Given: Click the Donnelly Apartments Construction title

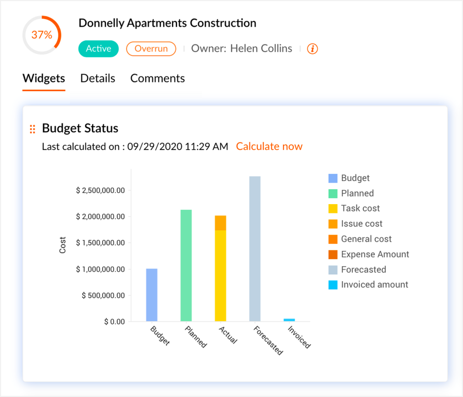Looking at the screenshot, I should click(x=167, y=23).
